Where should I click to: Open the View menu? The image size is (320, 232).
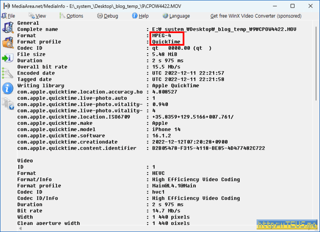point(37,16)
